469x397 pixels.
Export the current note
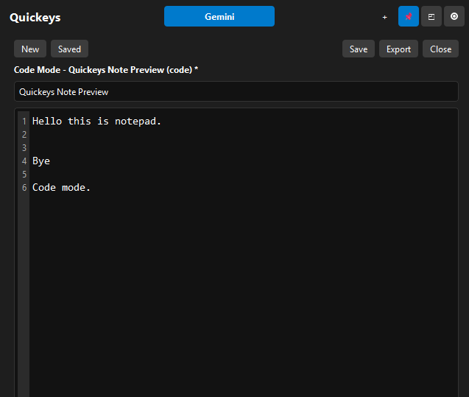tap(398, 49)
